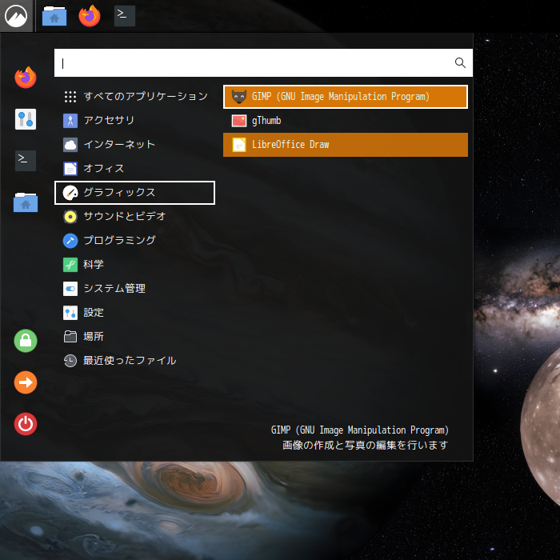Click the folder icon beside 場所

pos(70,337)
